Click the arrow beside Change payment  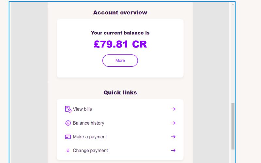[173, 151]
